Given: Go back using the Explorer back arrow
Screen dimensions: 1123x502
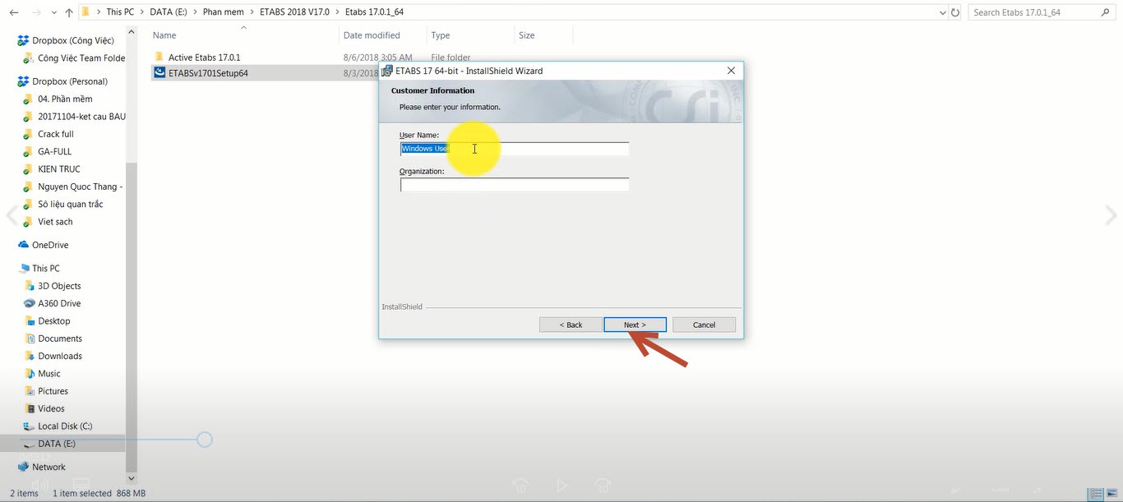Looking at the screenshot, I should click(x=14, y=13).
